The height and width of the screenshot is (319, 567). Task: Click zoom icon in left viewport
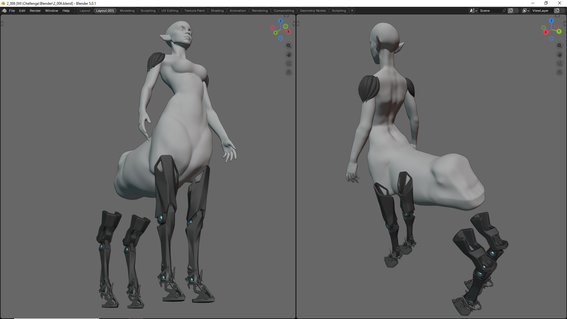click(289, 46)
